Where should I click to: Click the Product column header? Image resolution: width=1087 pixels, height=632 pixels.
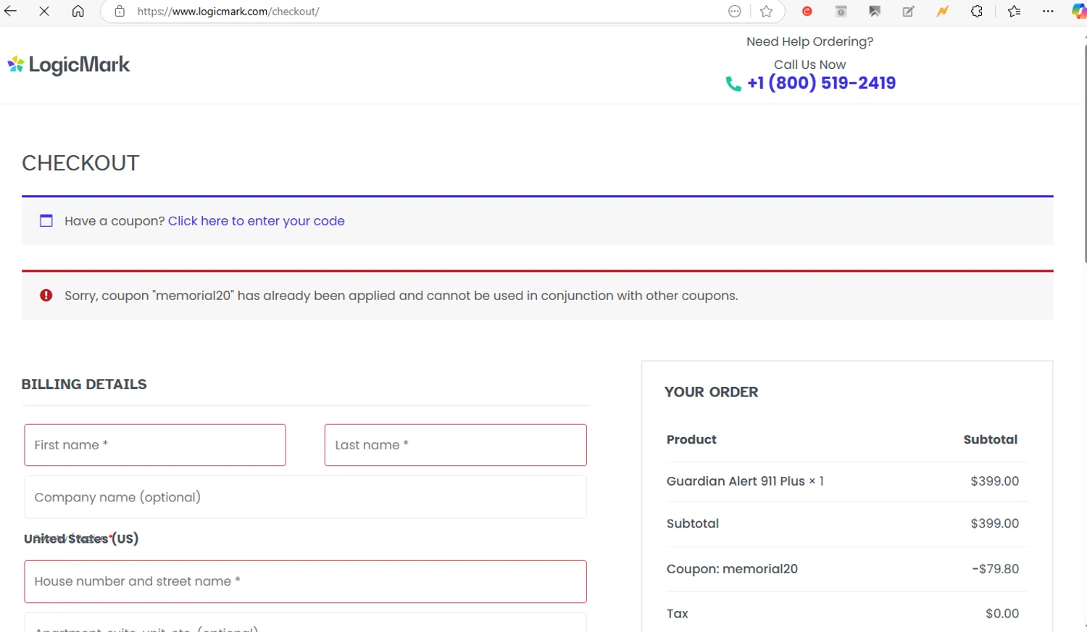click(x=691, y=439)
